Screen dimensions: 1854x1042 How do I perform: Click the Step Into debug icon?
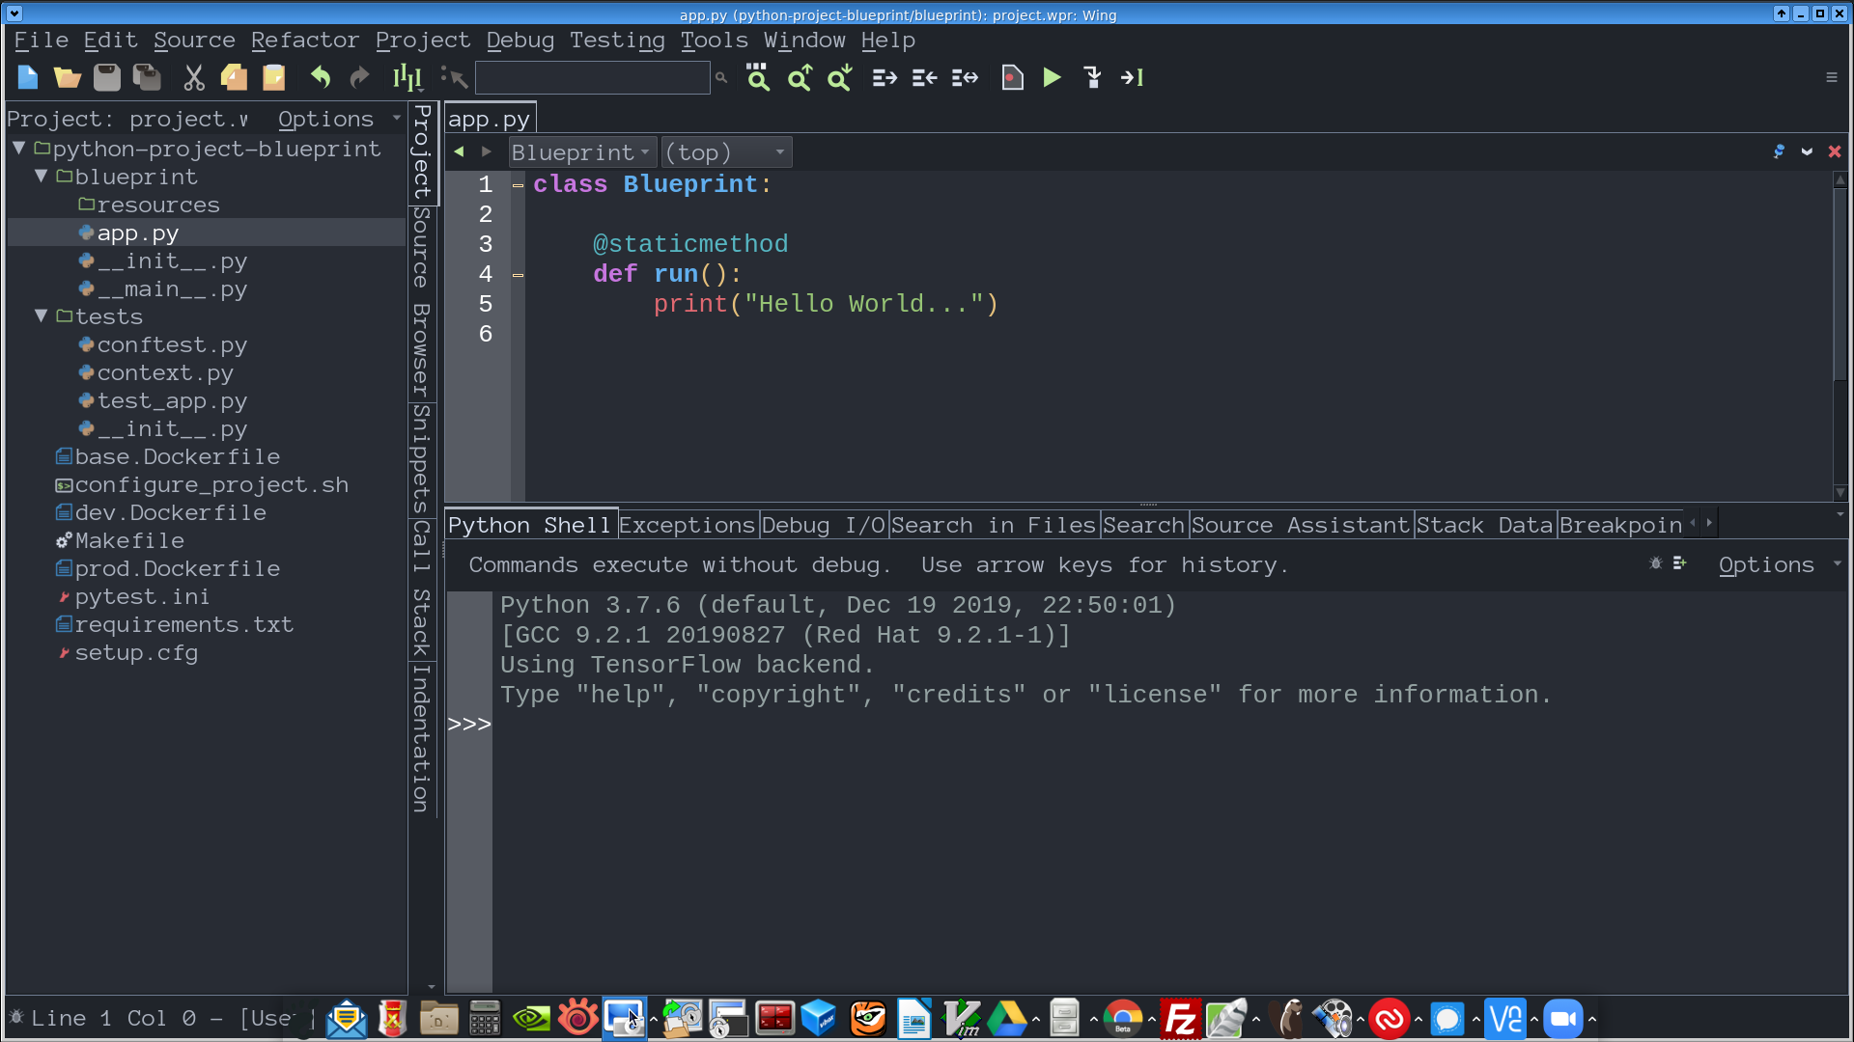pyautogui.click(x=1092, y=77)
